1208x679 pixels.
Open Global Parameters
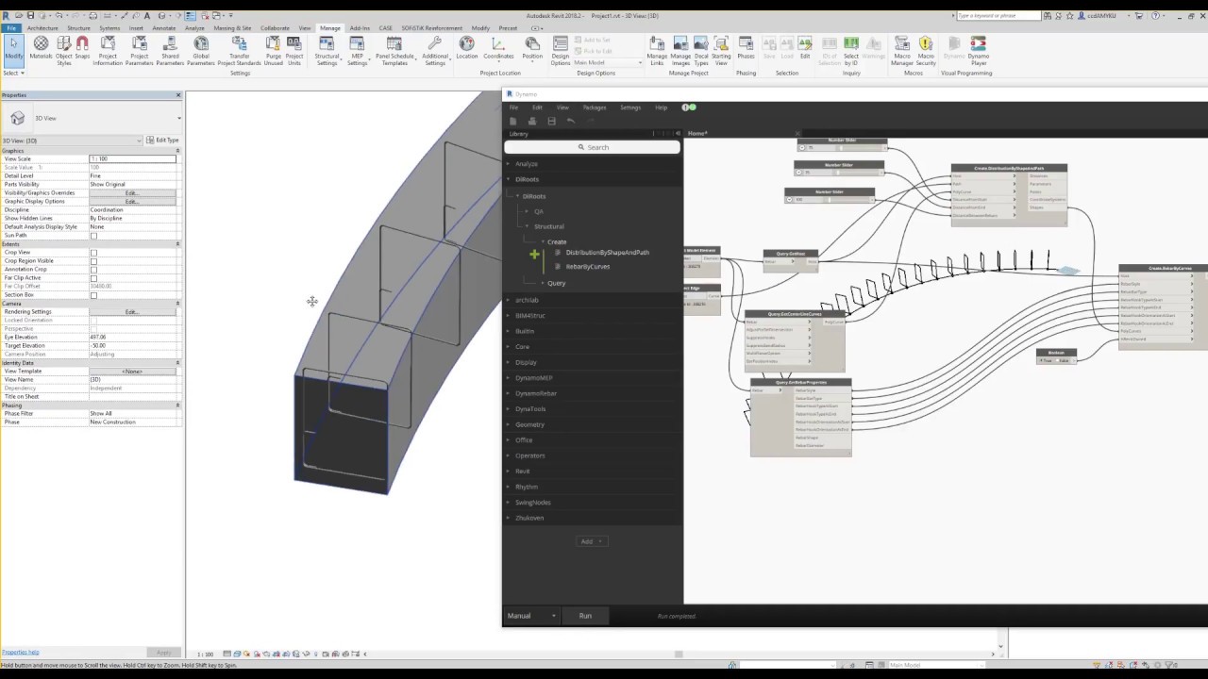201,51
